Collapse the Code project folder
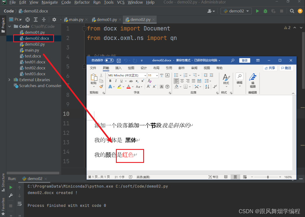The height and width of the screenshot is (217, 305). pyautogui.click(x=10, y=26)
